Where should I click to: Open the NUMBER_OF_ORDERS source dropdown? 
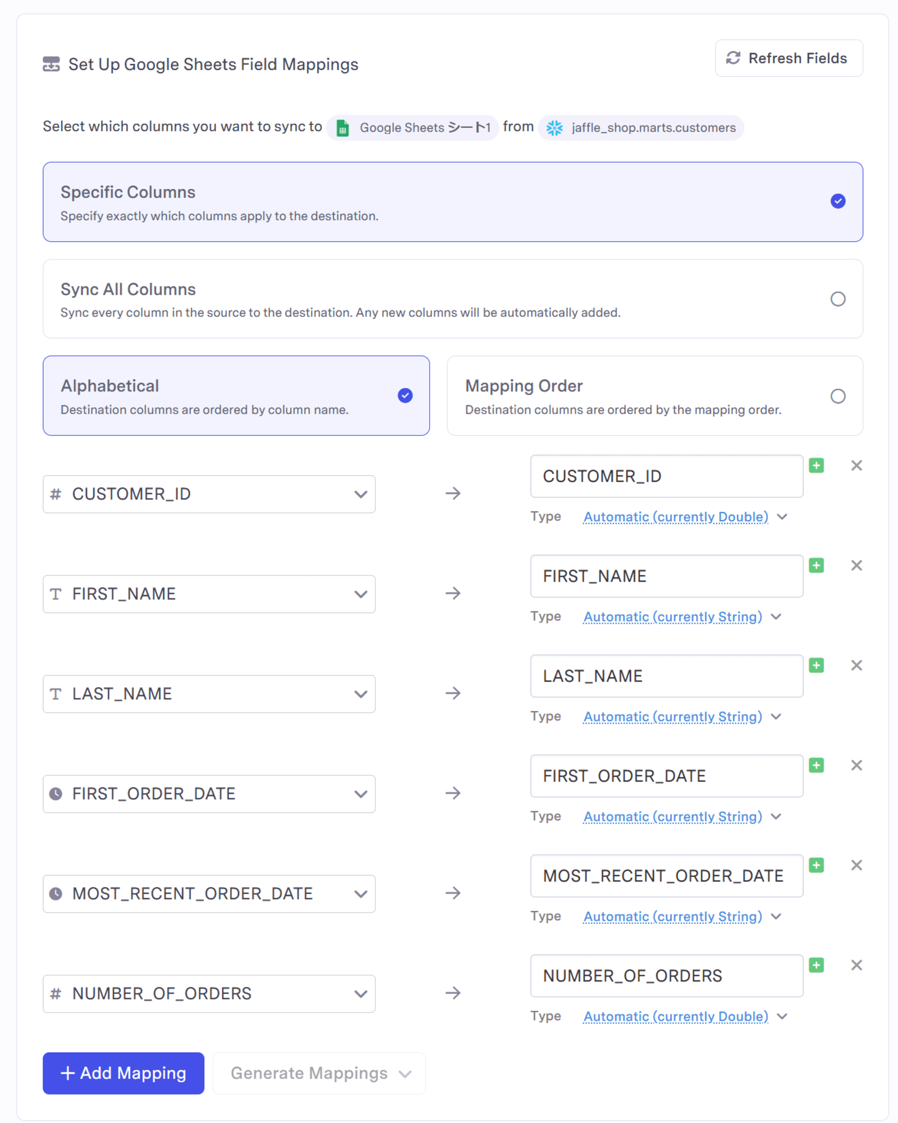(x=209, y=994)
